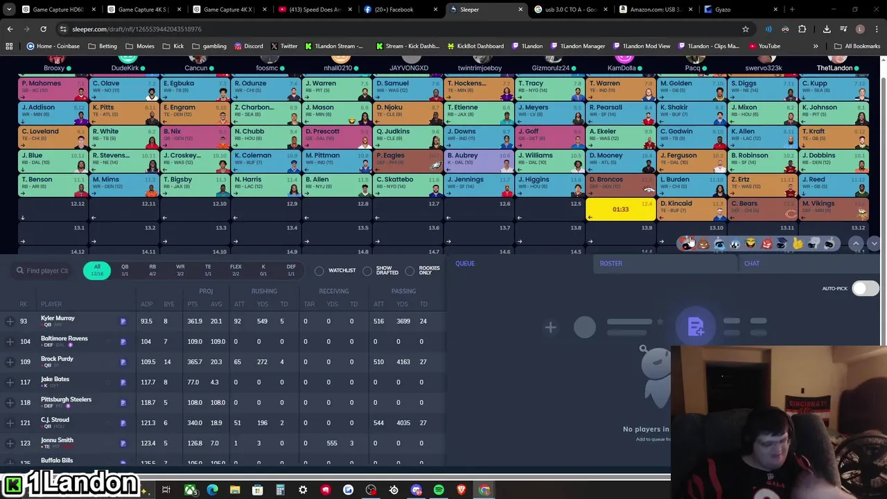Click the browser reload icon
Image resolution: width=887 pixels, height=499 pixels.
pyautogui.click(x=43, y=29)
